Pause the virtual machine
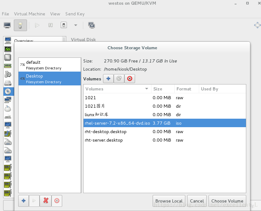Image resolution: width=261 pixels, height=211 pixels. pyautogui.click(x=51, y=25)
